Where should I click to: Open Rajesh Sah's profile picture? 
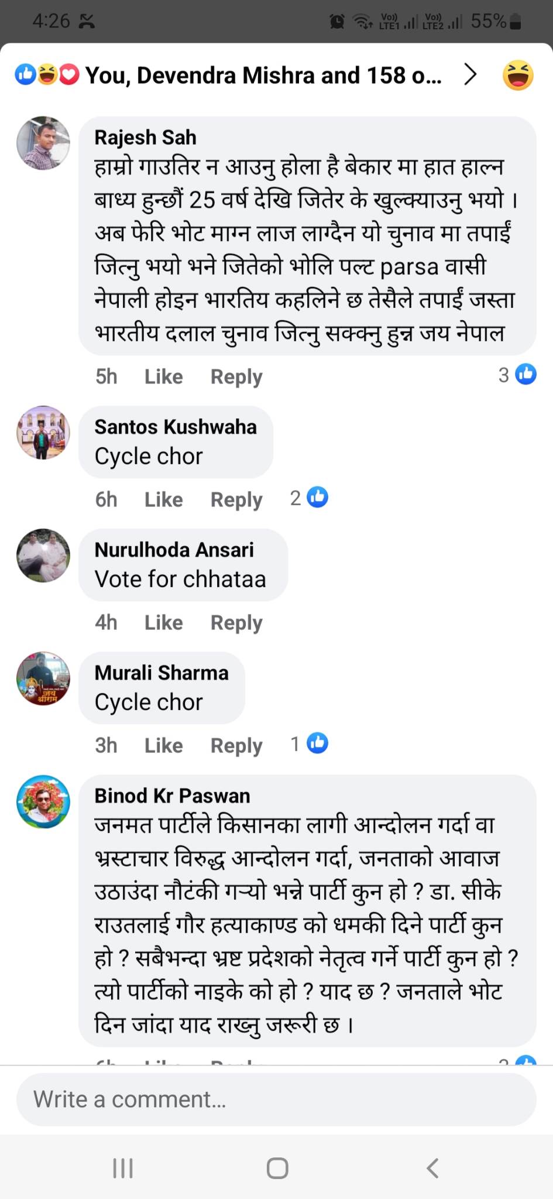[43, 143]
